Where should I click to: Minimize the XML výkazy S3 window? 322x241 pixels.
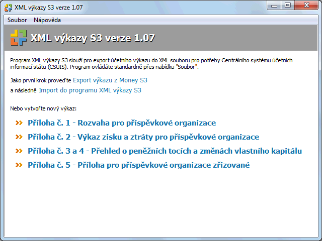pos(275,5)
